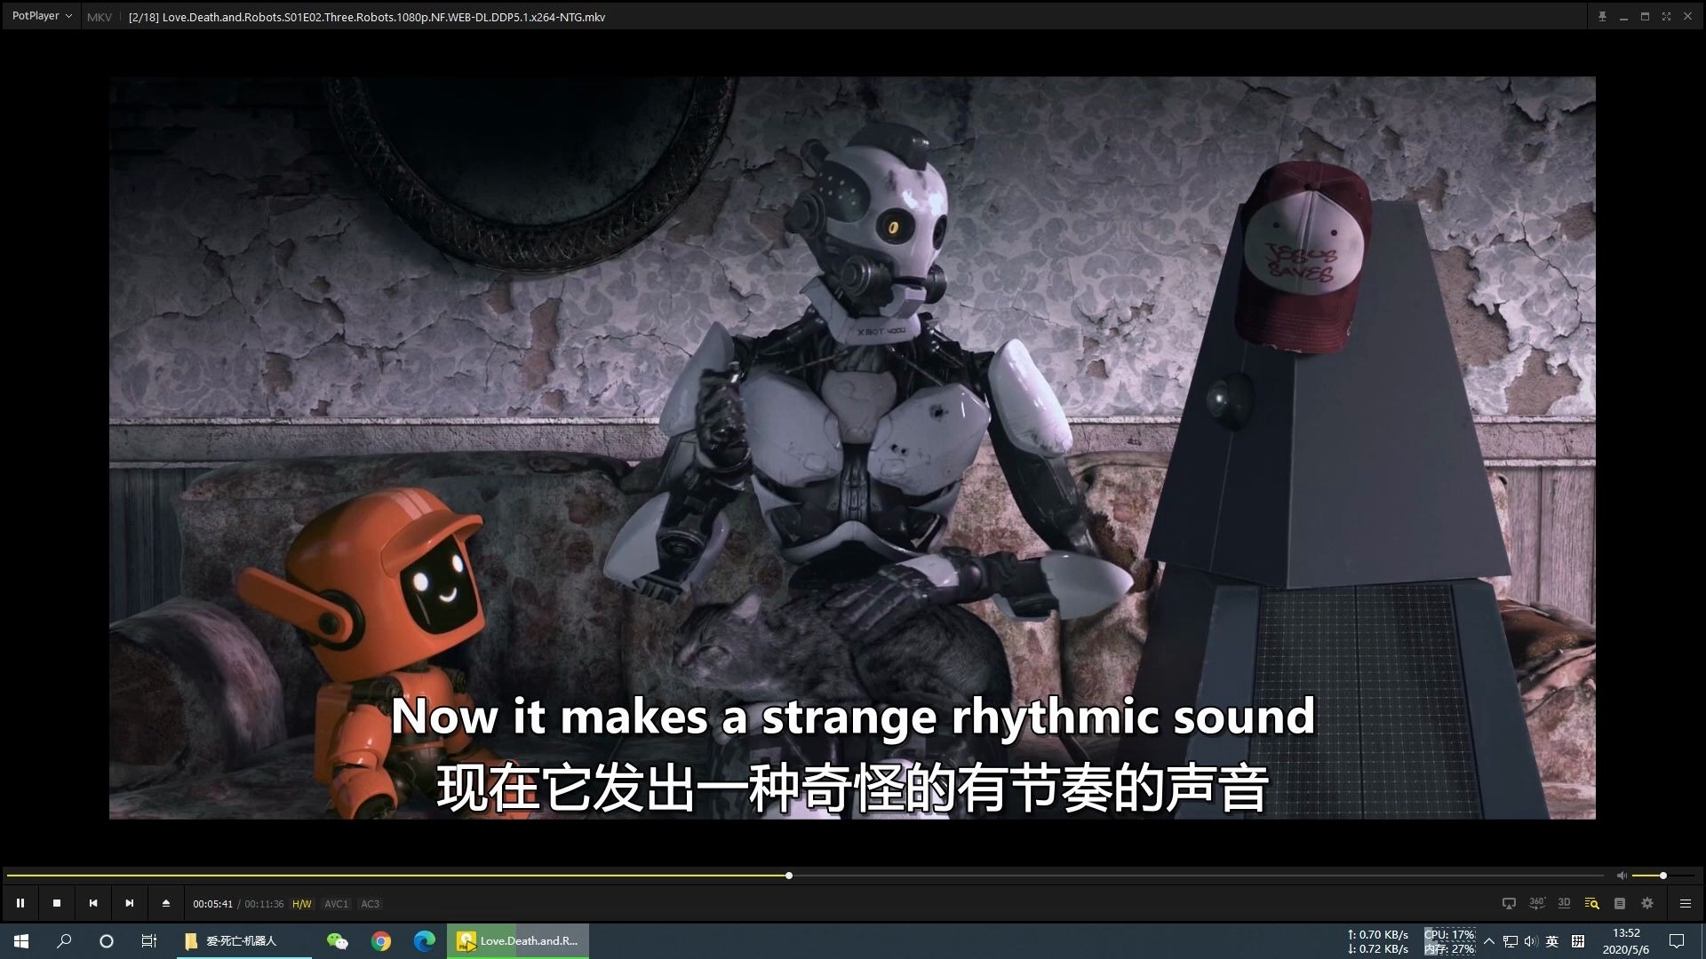Open the playlist panel icon
This screenshot has width=1706, height=959.
[1620, 903]
